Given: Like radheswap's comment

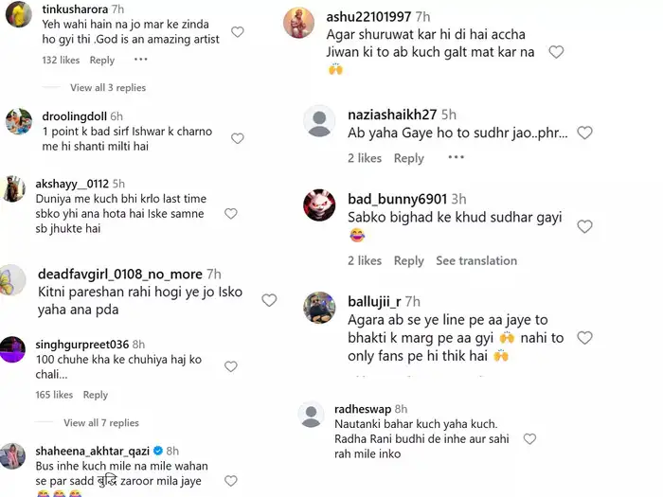Looking at the screenshot, I should 529,439.
